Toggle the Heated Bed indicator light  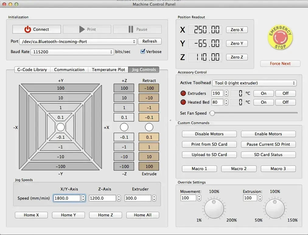pos(183,102)
